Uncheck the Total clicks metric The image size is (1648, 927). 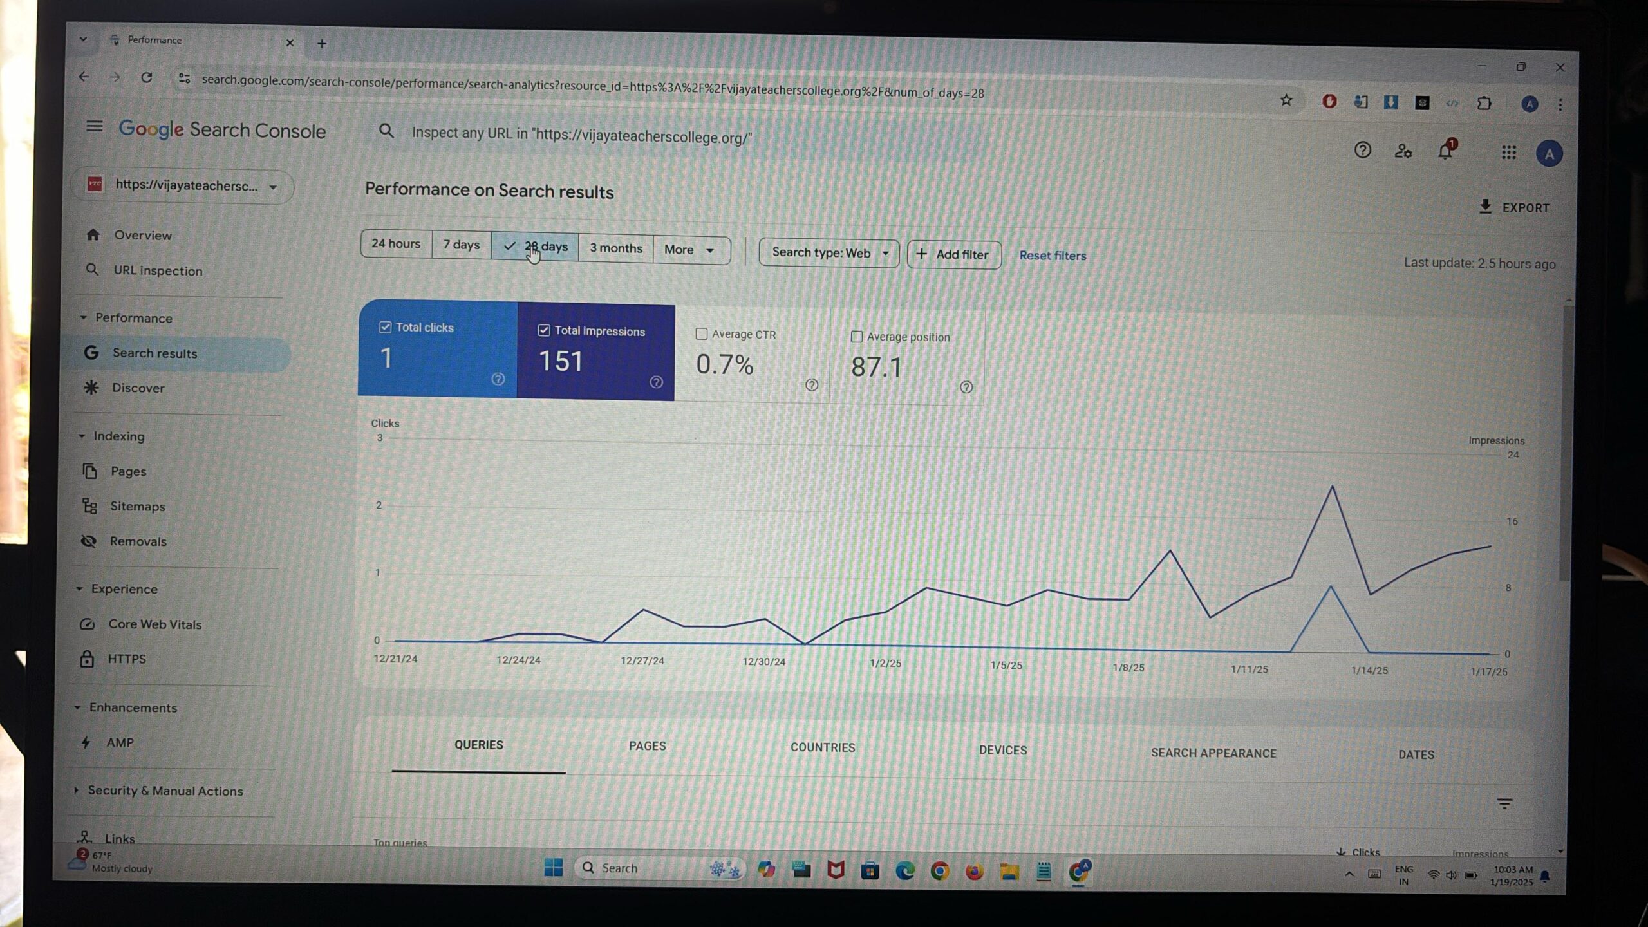click(x=385, y=327)
